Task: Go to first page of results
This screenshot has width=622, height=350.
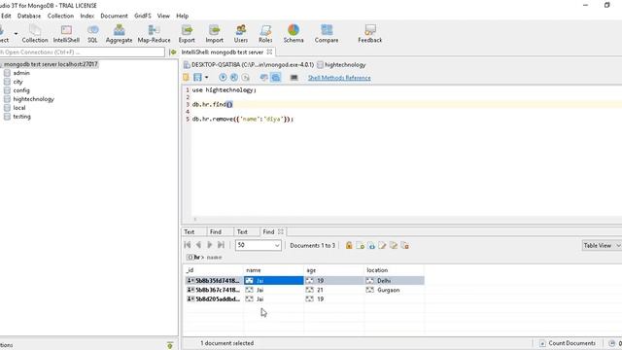Action: tap(188, 245)
